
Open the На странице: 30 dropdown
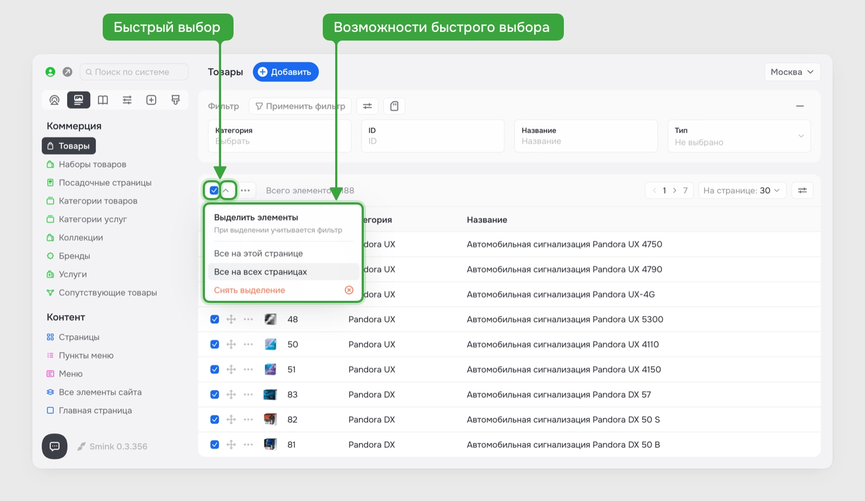coord(742,190)
